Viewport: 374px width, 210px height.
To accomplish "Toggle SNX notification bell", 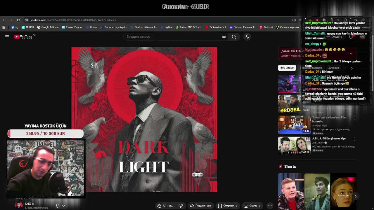I will [x=58, y=206].
